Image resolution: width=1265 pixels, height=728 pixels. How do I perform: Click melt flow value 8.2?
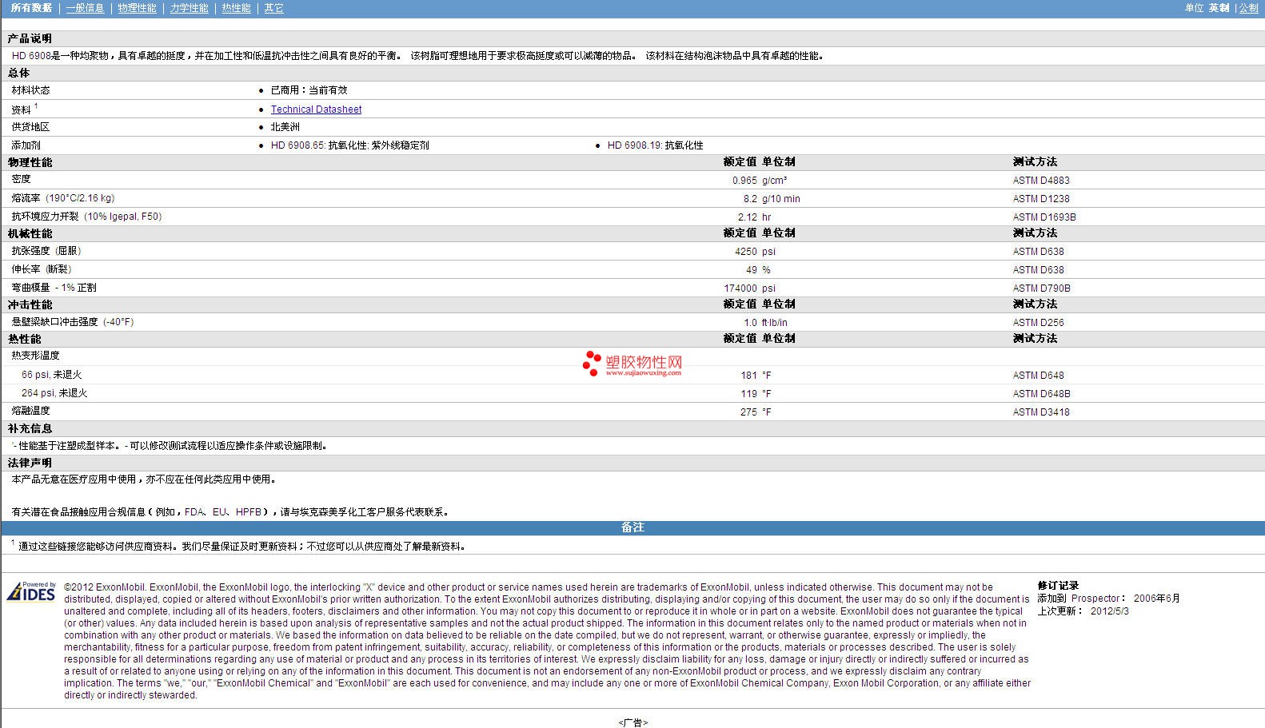[750, 199]
